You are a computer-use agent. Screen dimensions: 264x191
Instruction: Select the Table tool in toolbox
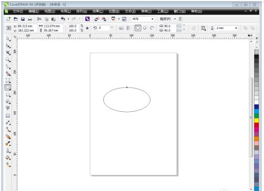click(8, 115)
